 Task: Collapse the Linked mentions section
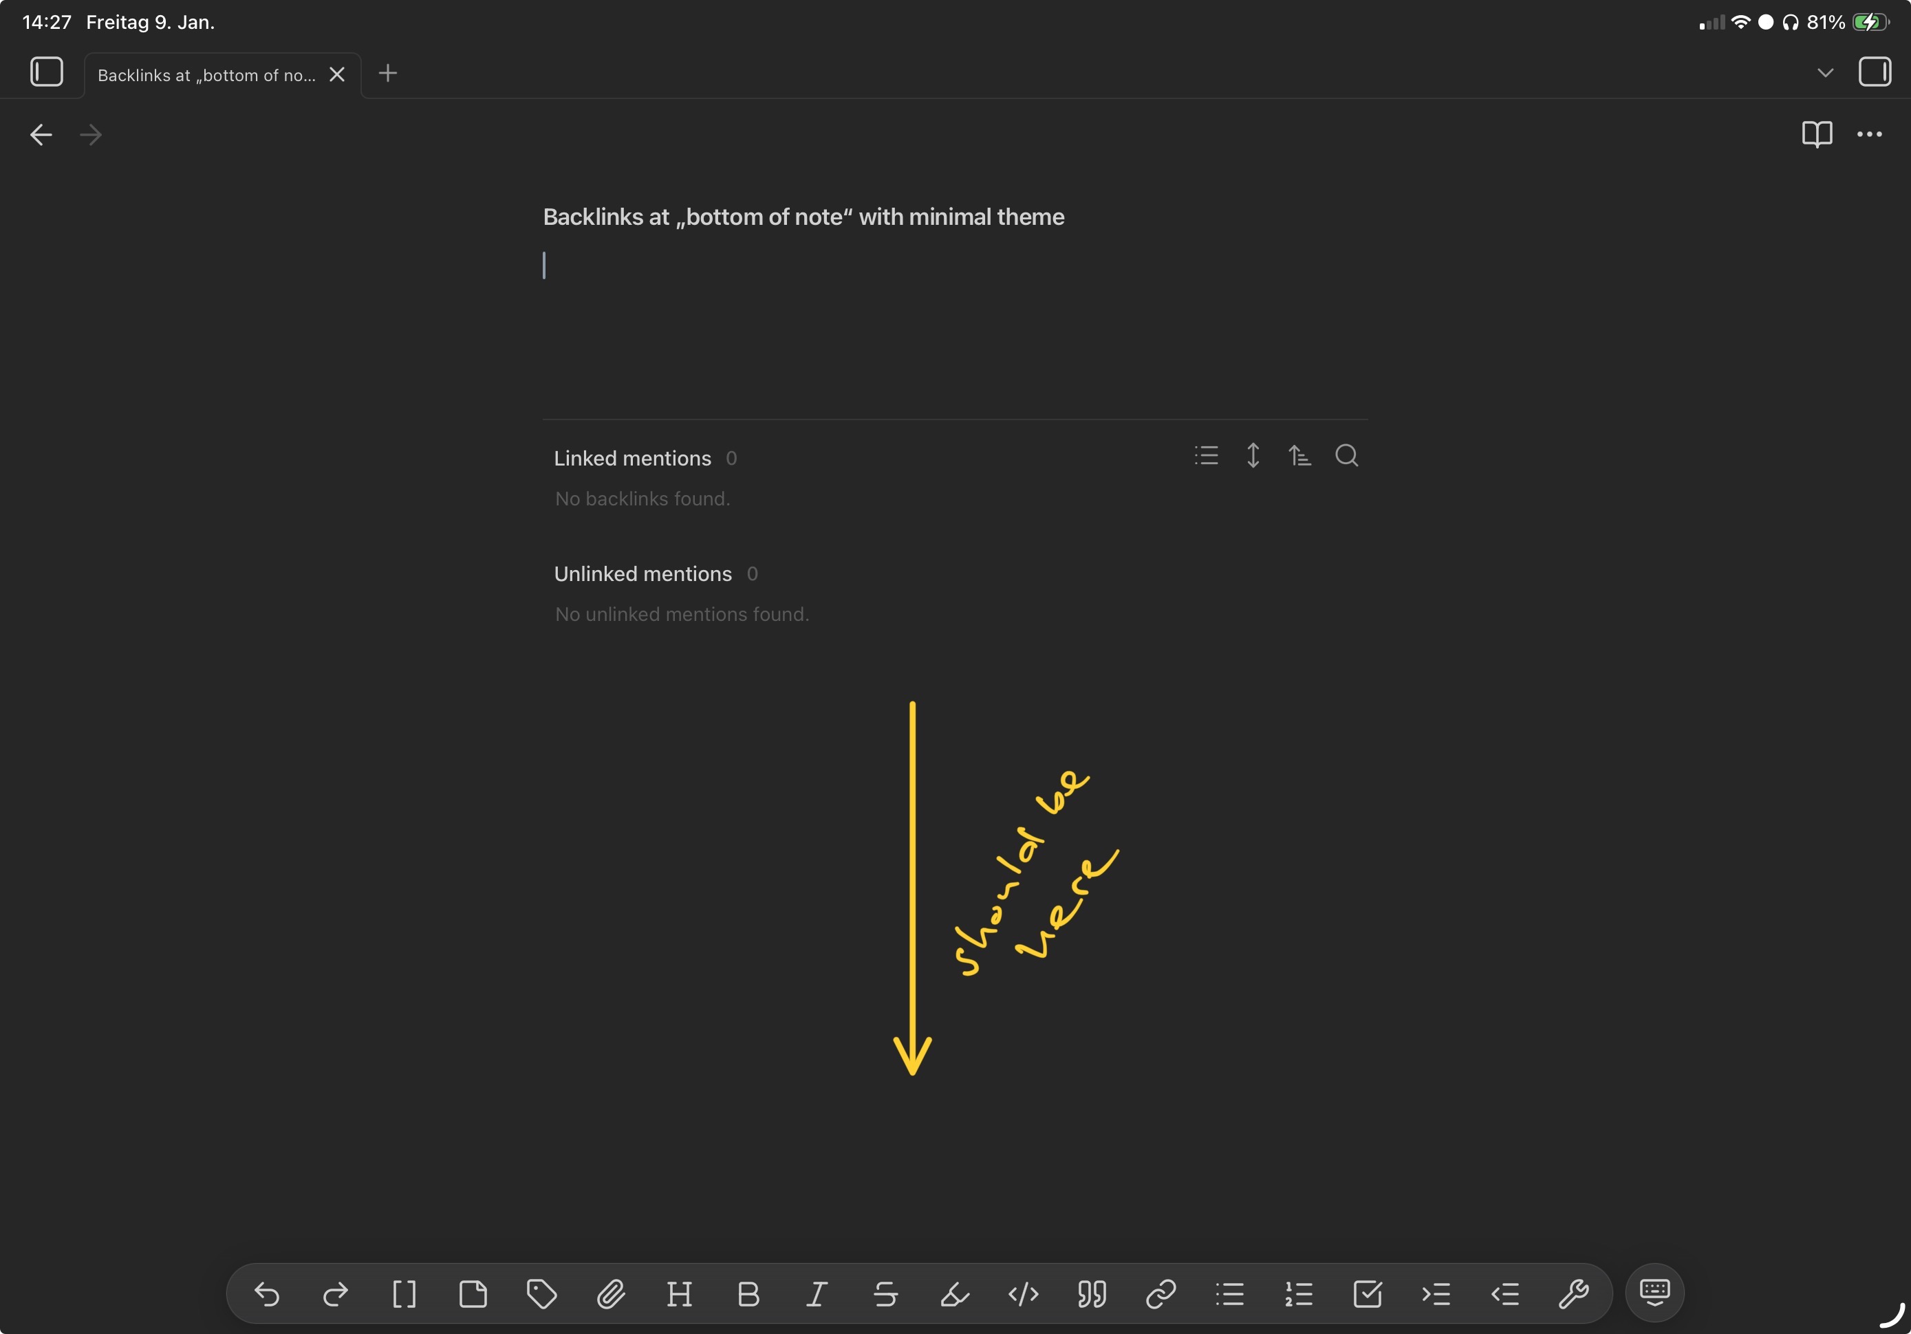click(x=631, y=459)
